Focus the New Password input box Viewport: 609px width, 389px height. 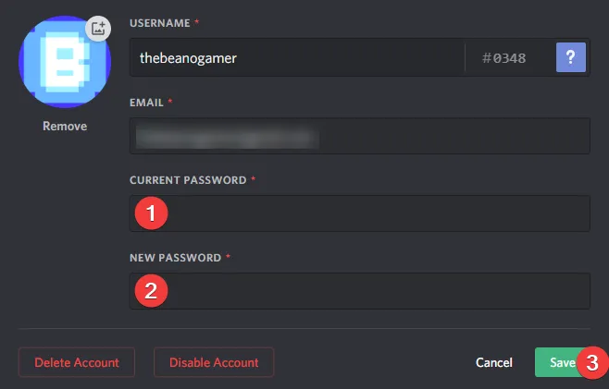tap(370, 291)
